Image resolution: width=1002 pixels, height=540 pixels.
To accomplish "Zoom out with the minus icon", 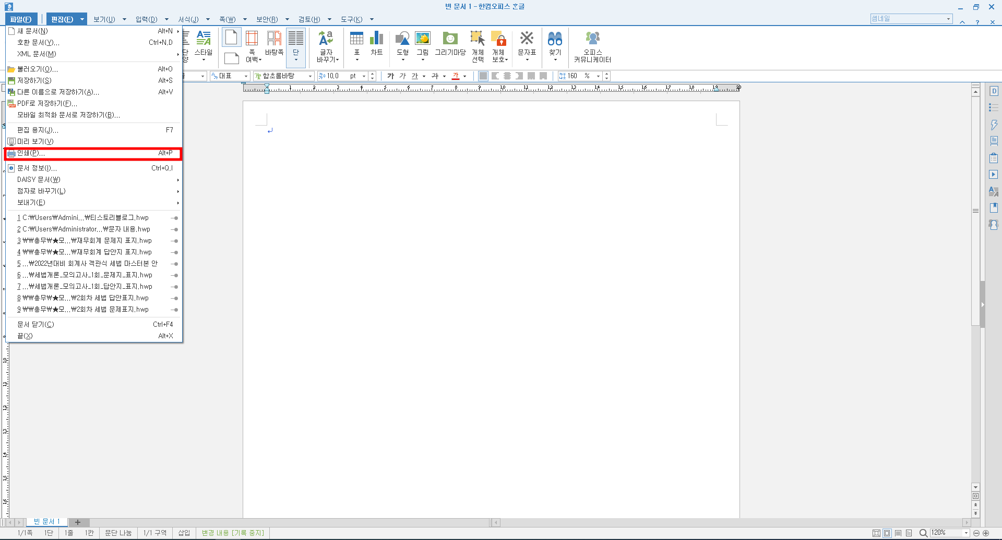I will [x=976, y=533].
